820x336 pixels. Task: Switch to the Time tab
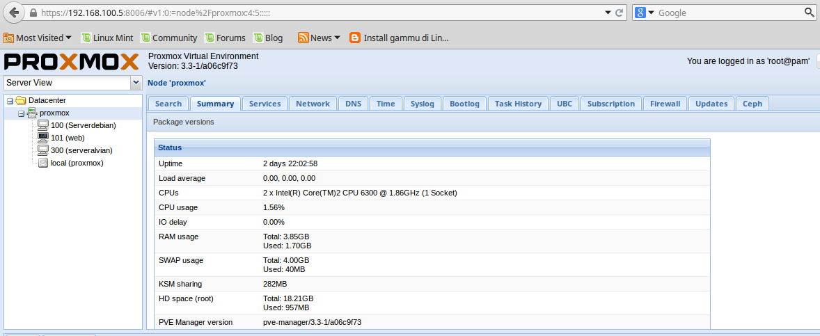tap(386, 104)
